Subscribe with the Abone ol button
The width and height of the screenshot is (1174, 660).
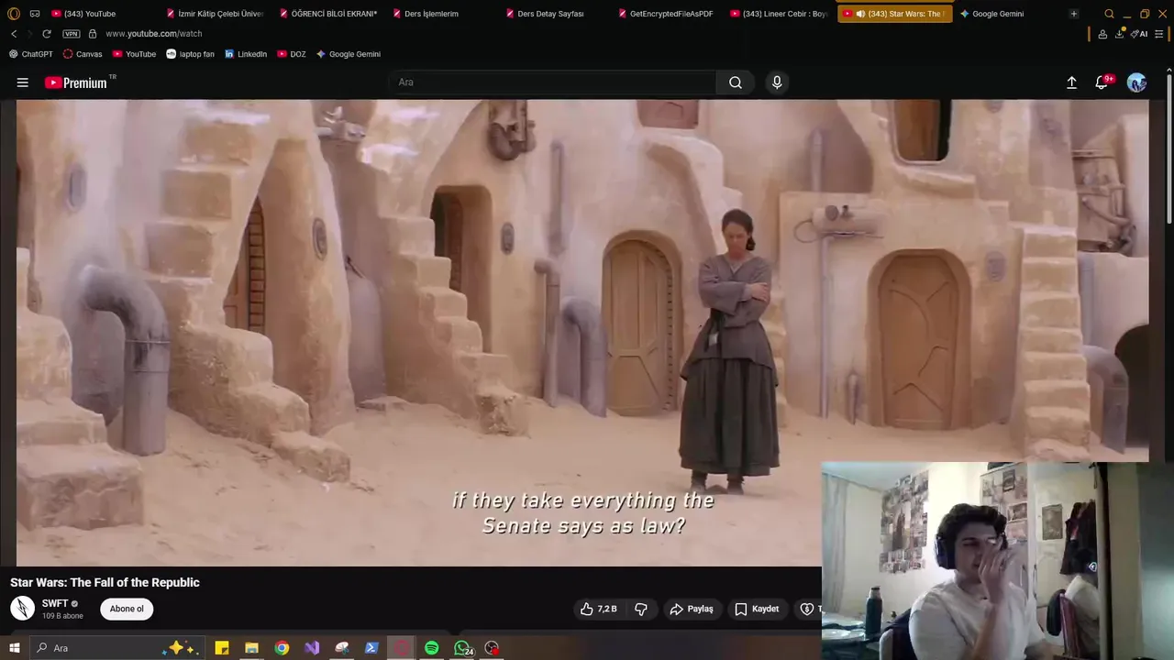coord(127,609)
